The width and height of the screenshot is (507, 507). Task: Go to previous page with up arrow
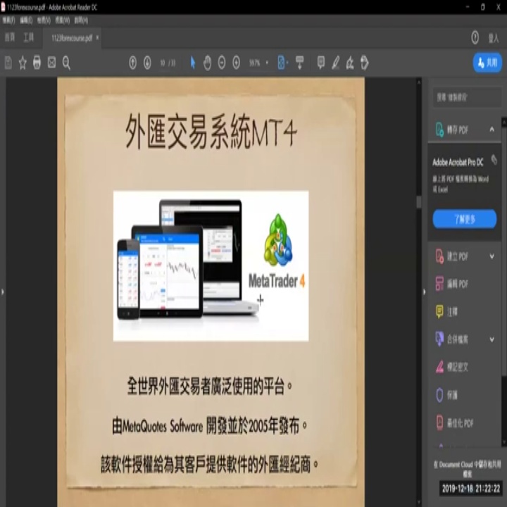(132, 63)
